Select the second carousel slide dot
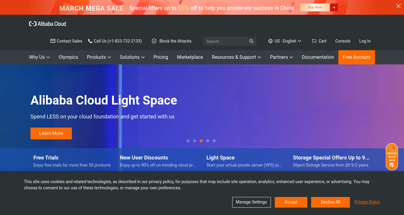 [195, 141]
